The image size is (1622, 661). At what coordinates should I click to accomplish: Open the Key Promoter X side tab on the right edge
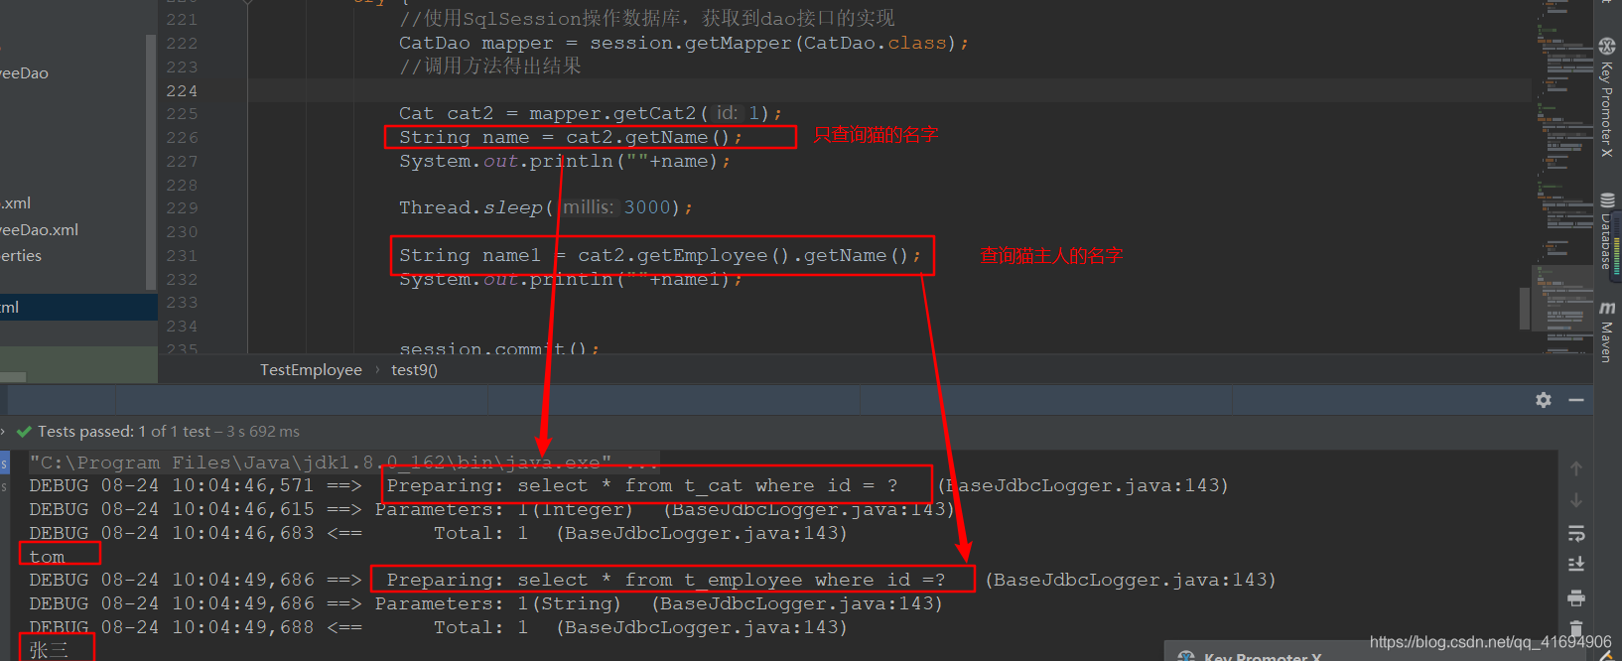point(1607,98)
